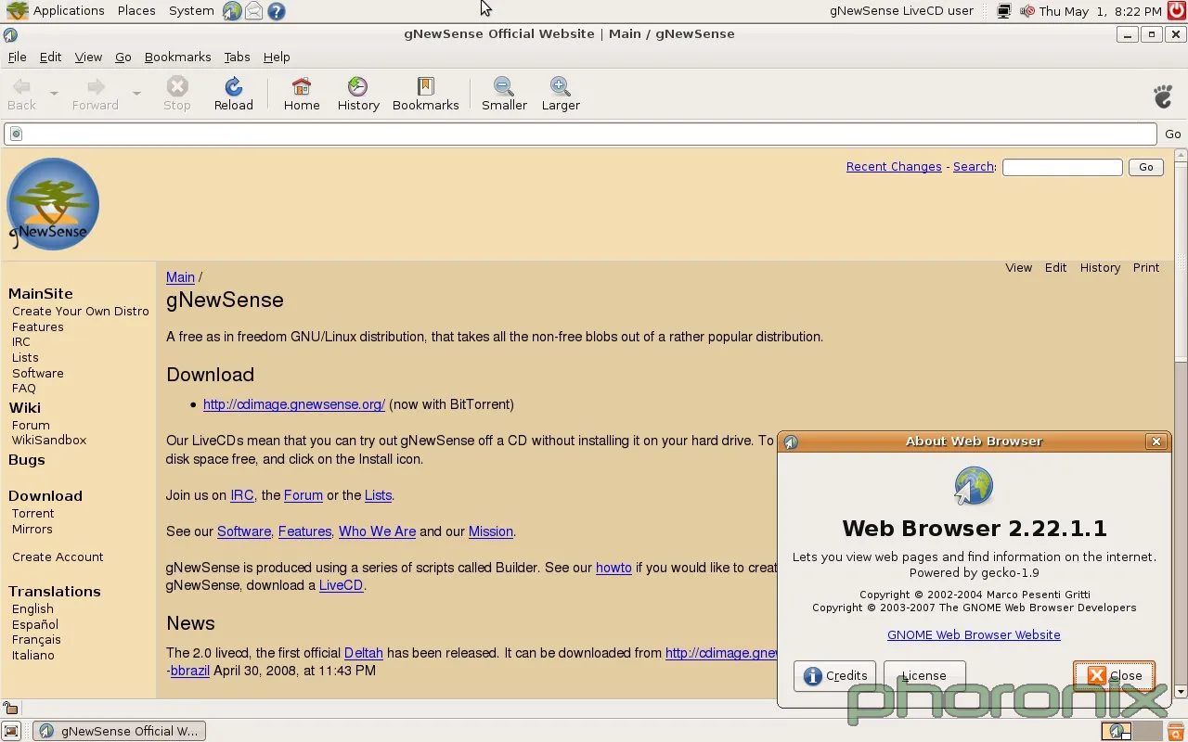Click the page icon in address bar
This screenshot has width=1188, height=742.
pos(16,134)
